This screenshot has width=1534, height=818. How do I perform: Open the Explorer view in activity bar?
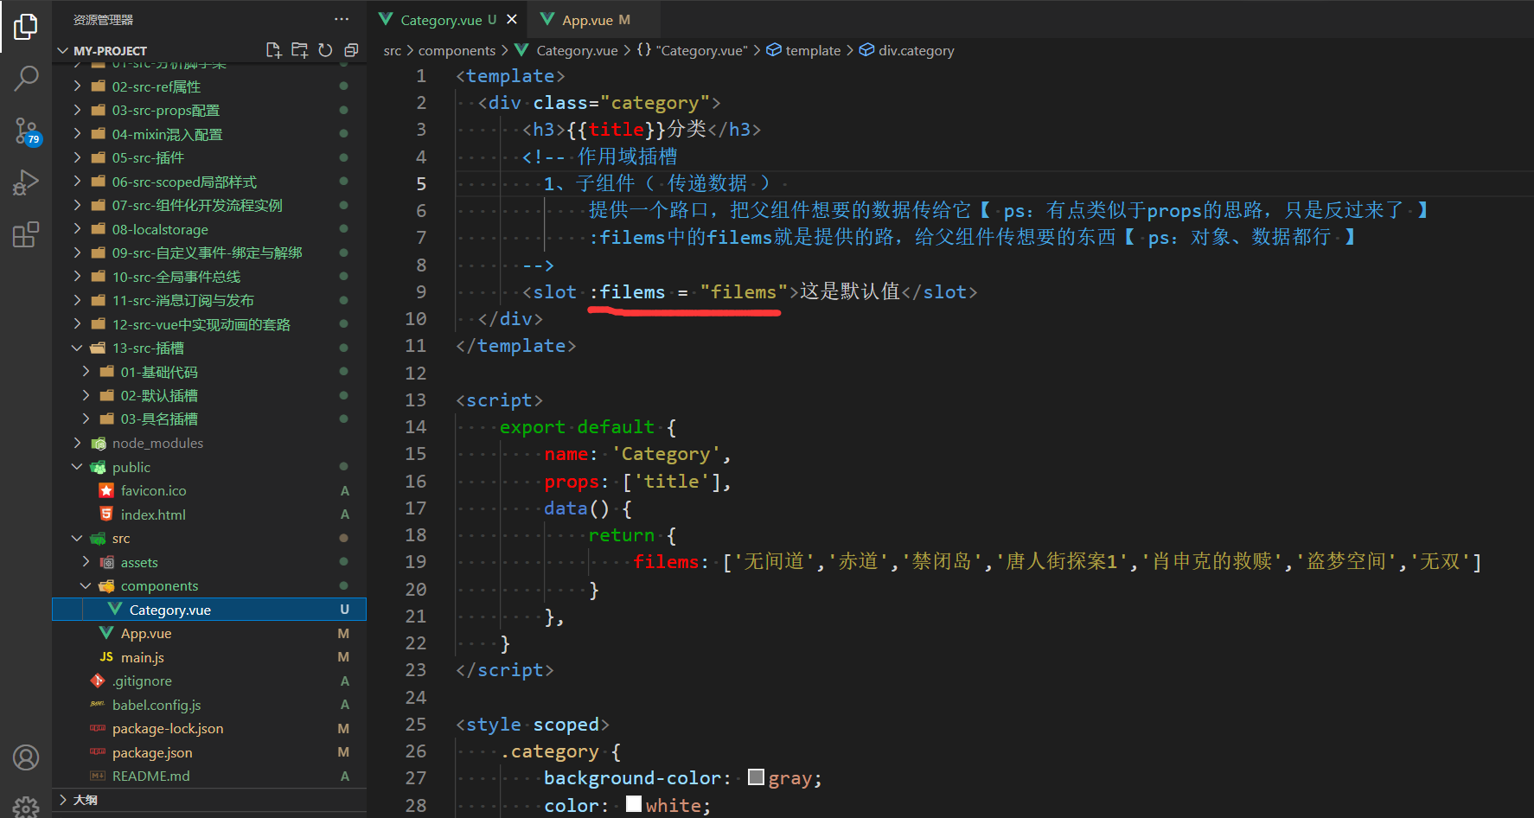(26, 27)
